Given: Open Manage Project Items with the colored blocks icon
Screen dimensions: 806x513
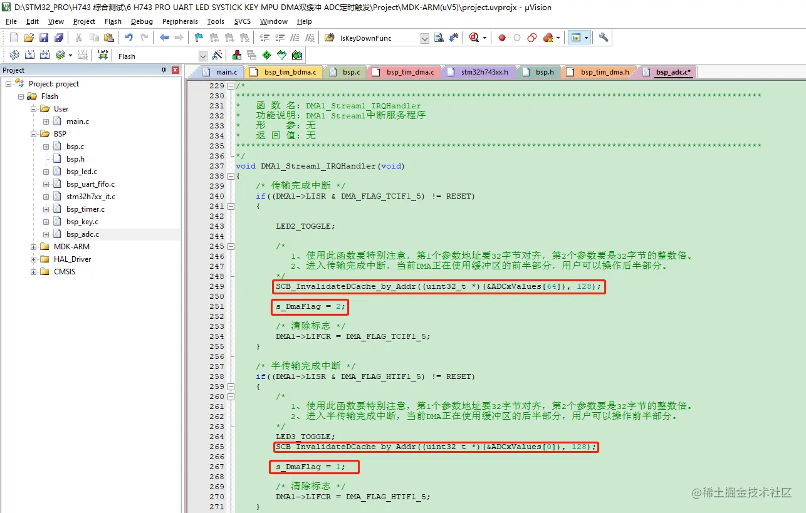Looking at the screenshot, I should [237, 55].
